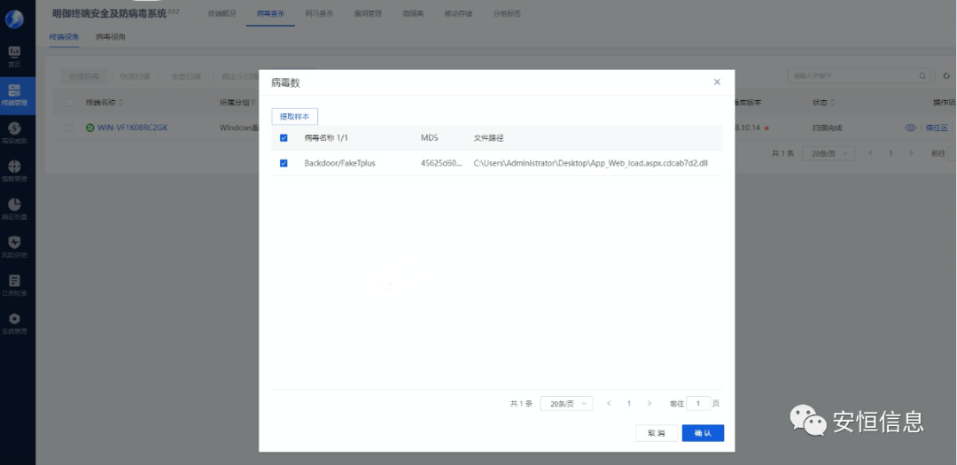Sort by the 状态 column header
The width and height of the screenshot is (957, 465).
pyautogui.click(x=822, y=103)
